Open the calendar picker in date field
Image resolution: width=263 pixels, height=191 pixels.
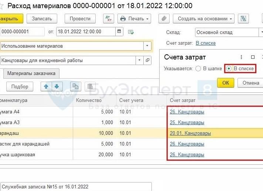119,31
